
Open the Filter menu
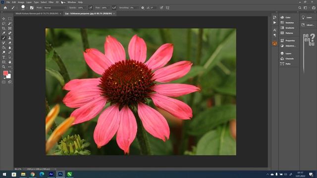[x=51, y=2]
